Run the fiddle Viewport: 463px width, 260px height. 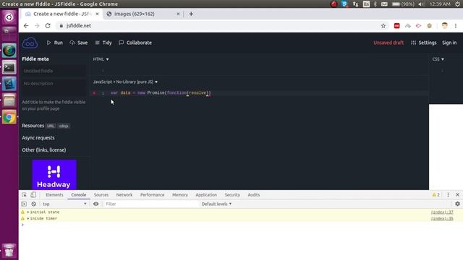(x=55, y=43)
